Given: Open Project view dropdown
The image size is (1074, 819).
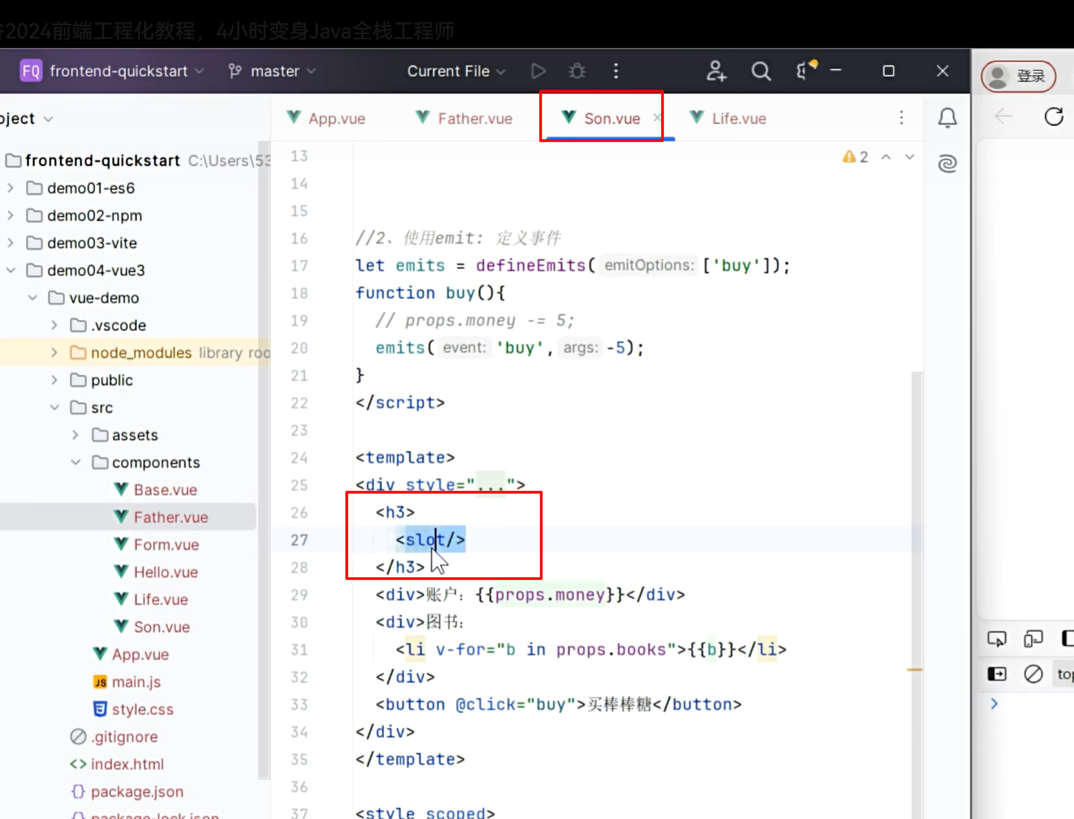Looking at the screenshot, I should click(26, 119).
